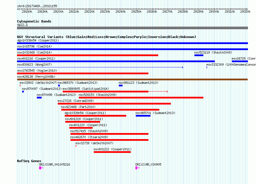Image resolution: width=256 pixels, height=184 pixels.
Task: Open the nsv1032468 (Coe2014) label
Action: click(x=35, y=52)
